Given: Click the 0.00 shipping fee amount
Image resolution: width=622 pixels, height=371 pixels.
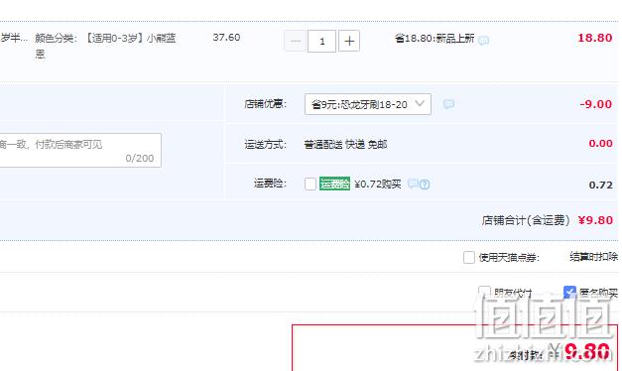Looking at the screenshot, I should tap(600, 143).
